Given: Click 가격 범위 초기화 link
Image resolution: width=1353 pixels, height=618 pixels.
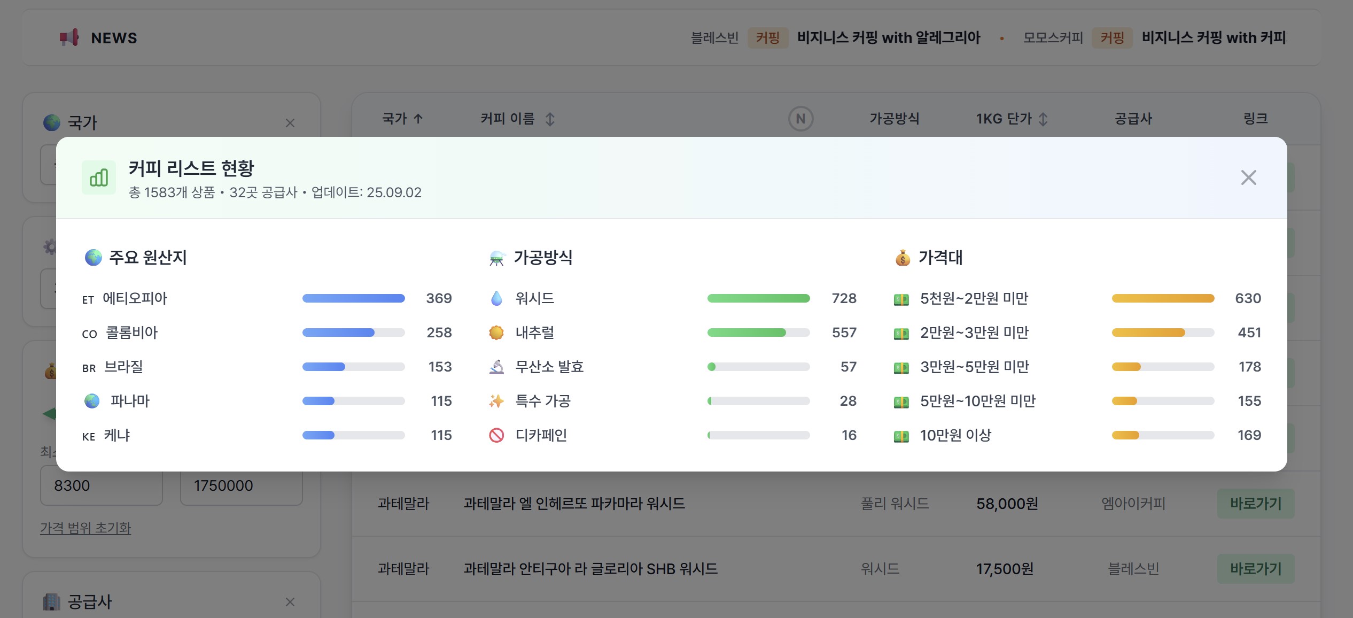Looking at the screenshot, I should (x=85, y=528).
